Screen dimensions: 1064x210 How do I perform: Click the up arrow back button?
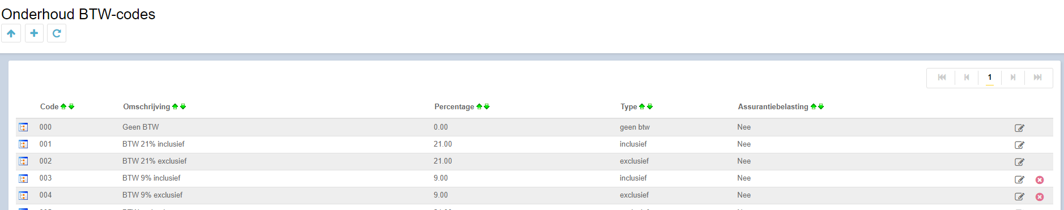(x=11, y=33)
